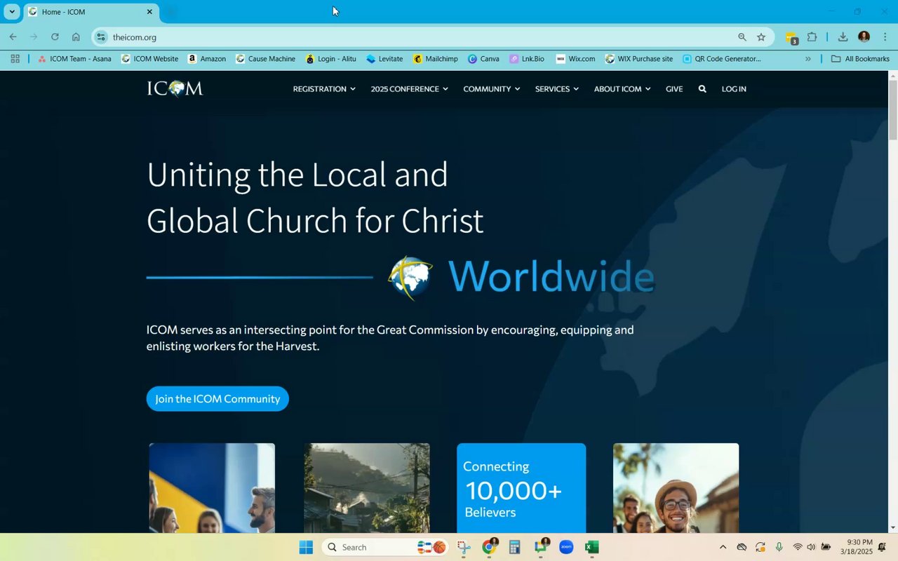The image size is (898, 561).
Task: Show hidden system tray icons
Action: 723,547
